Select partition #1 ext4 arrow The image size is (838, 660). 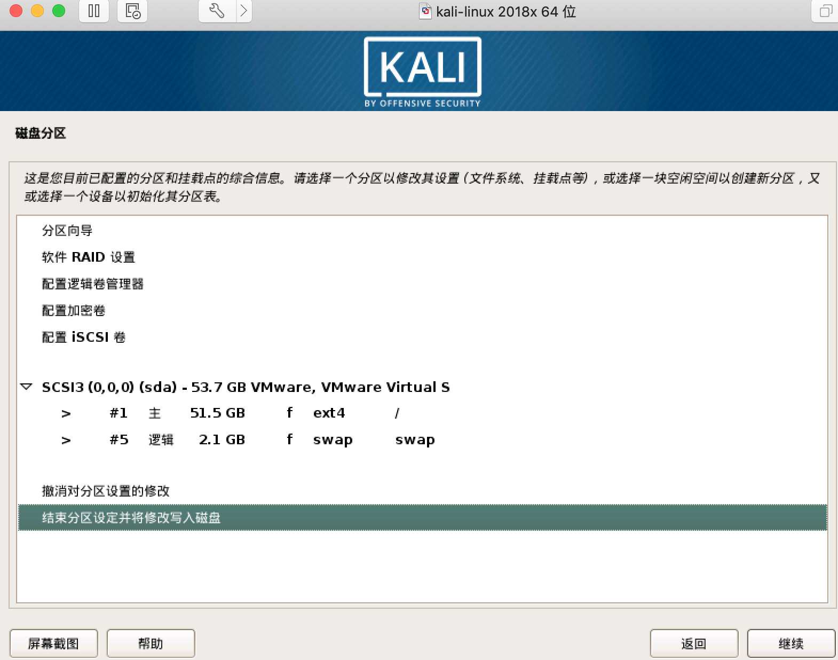pyautogui.click(x=66, y=413)
